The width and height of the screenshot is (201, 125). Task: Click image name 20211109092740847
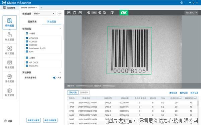[88, 103]
